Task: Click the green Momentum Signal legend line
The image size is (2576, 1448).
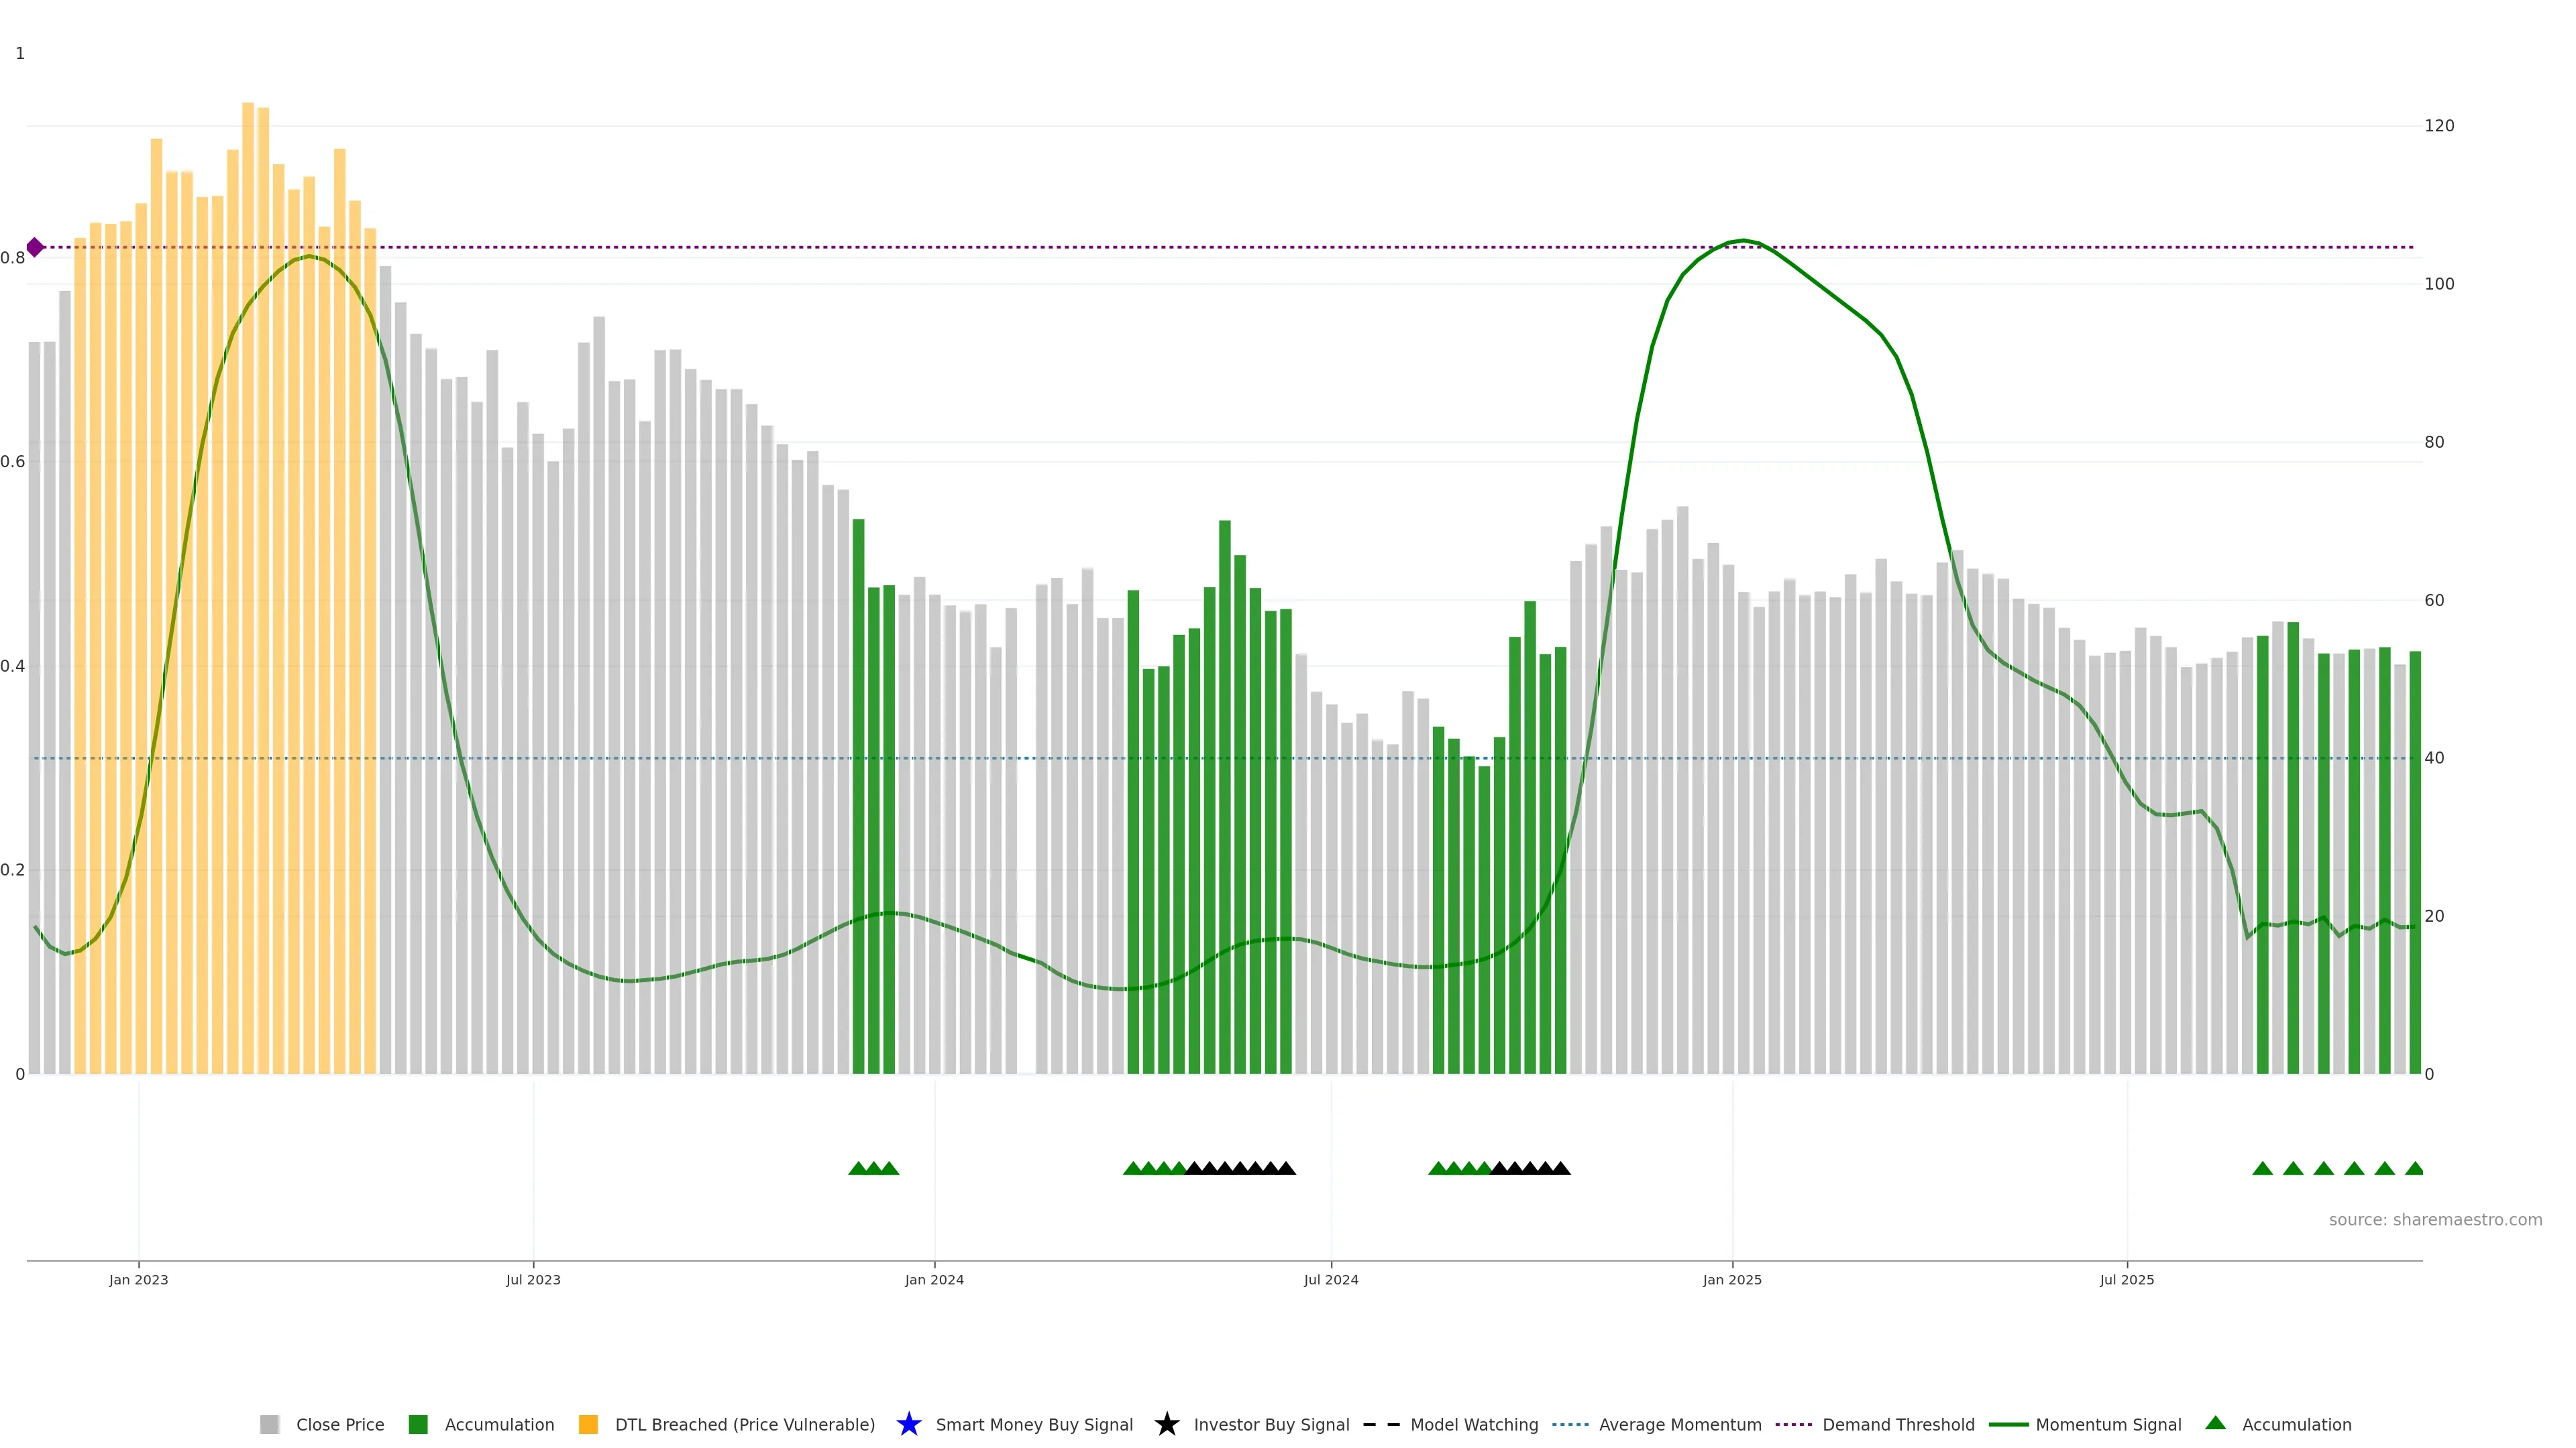Action: [x=2008, y=1424]
